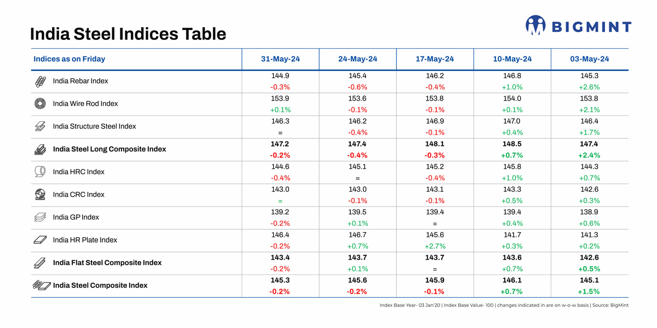Click the Wire Rod coil icon

[41, 104]
